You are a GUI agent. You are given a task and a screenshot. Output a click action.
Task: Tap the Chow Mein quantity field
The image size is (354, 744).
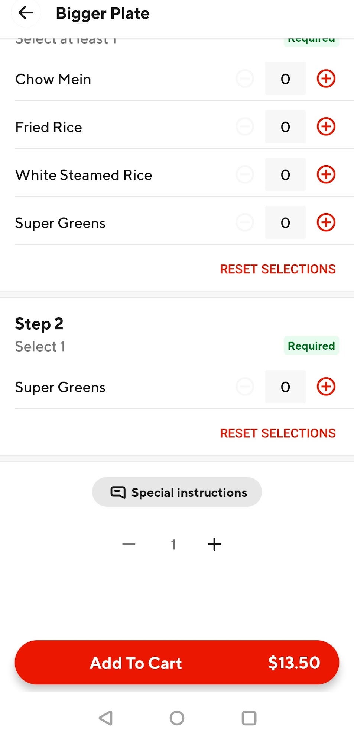point(285,79)
